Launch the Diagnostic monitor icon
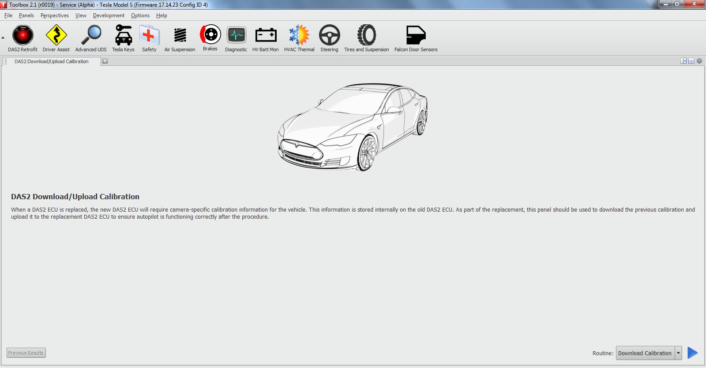This screenshot has height=368, width=706. coord(236,35)
